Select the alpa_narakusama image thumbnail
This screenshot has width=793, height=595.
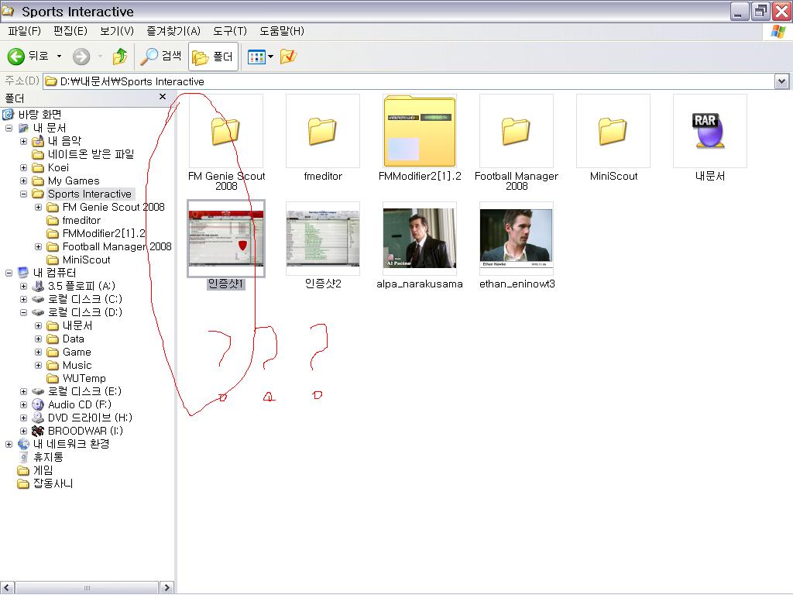pos(420,239)
